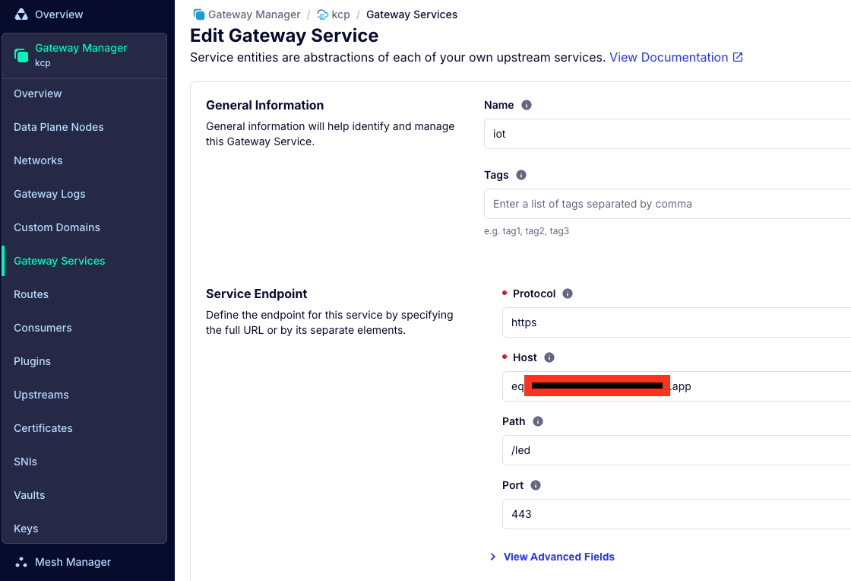Image resolution: width=851 pixels, height=581 pixels.
Task: Click the Mesh Manager dots icon
Action: (x=21, y=563)
